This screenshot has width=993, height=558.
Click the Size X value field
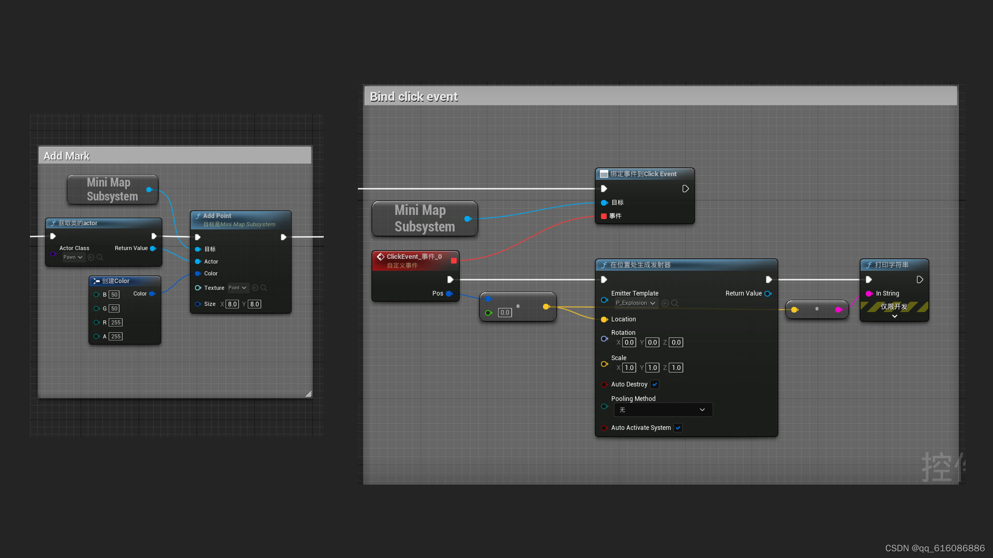[x=232, y=304]
